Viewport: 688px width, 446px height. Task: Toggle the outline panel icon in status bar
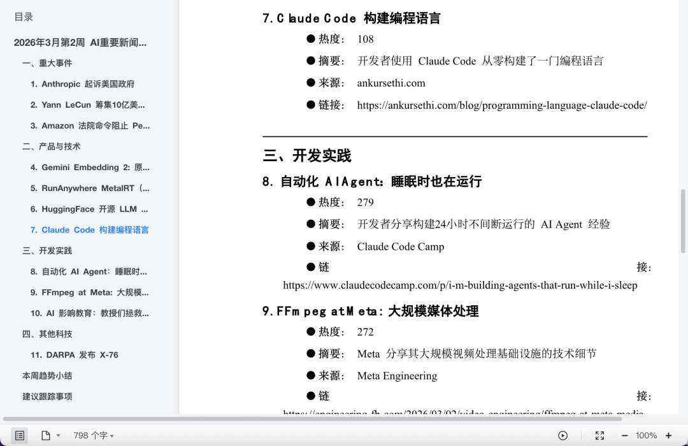pyautogui.click(x=19, y=435)
